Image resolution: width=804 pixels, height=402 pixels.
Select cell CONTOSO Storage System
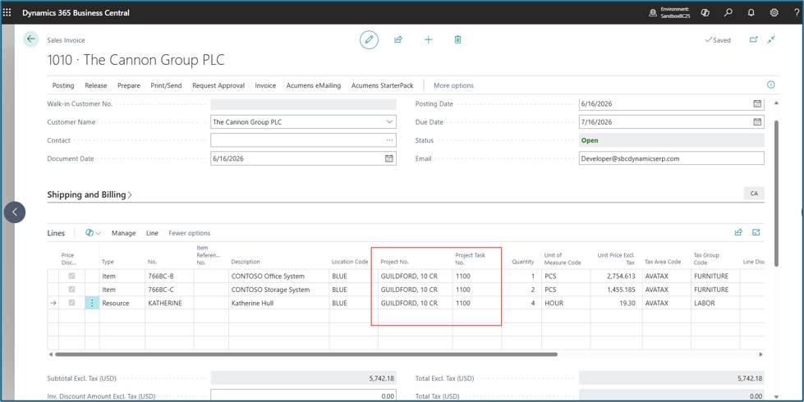pyautogui.click(x=279, y=290)
